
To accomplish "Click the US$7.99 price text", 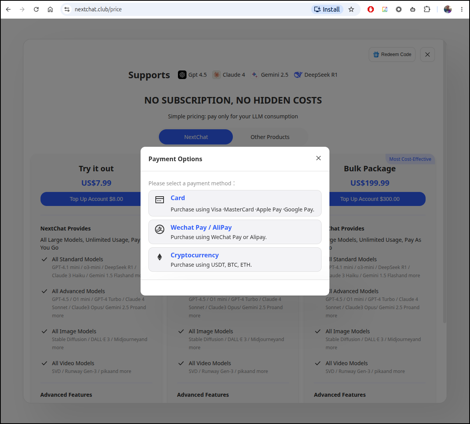I will click(x=96, y=183).
